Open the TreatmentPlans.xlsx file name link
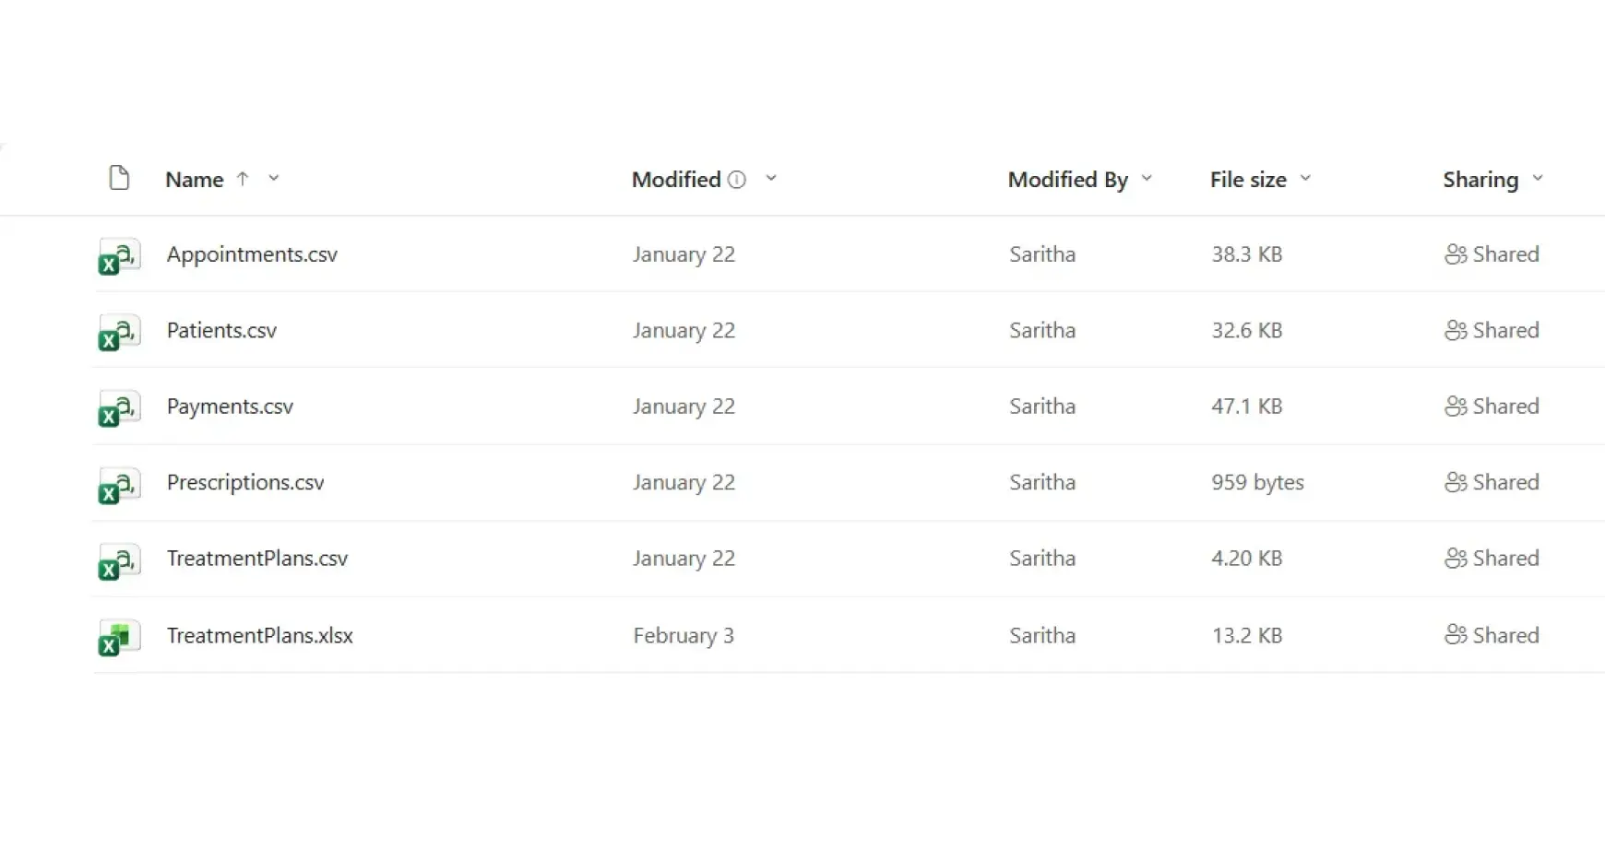Screen dimensions: 1605x848 click(x=259, y=635)
